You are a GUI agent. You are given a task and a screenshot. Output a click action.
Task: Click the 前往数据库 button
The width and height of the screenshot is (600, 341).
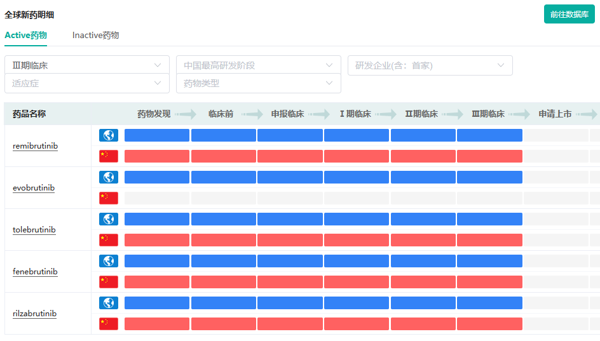pyautogui.click(x=569, y=14)
